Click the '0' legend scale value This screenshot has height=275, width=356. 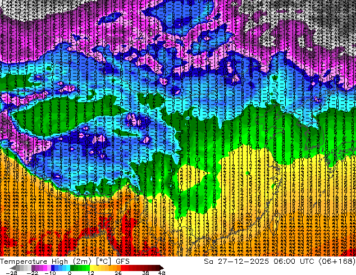(70, 273)
